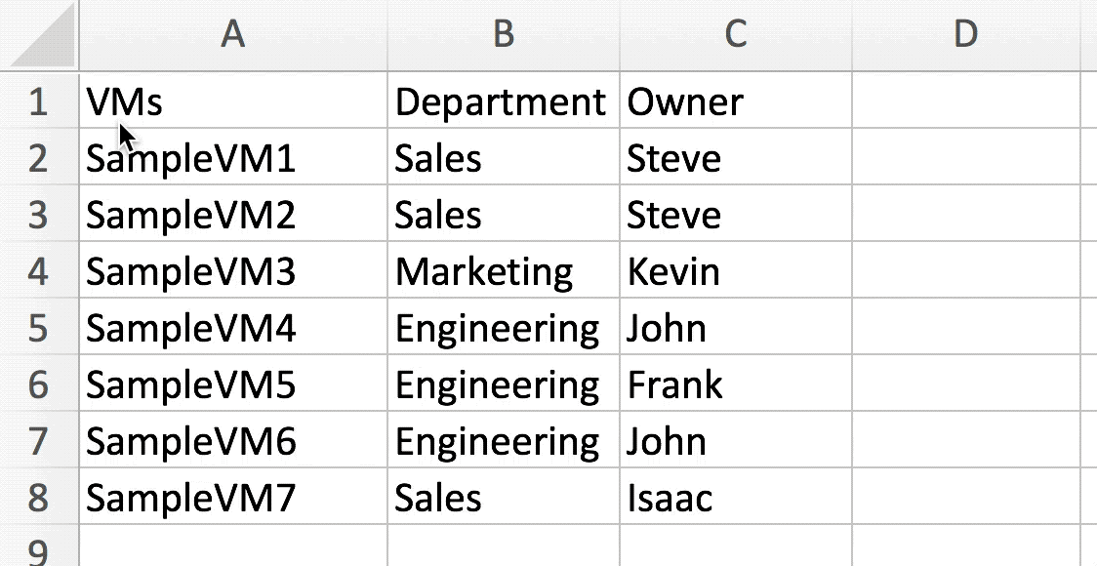This screenshot has height=566, width=1097.
Task: Select the Kevin owner cell
Action: (x=735, y=271)
